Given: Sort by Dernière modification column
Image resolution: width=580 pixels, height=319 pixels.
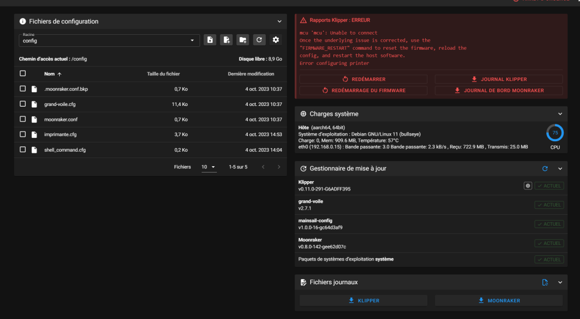Looking at the screenshot, I should (x=251, y=74).
